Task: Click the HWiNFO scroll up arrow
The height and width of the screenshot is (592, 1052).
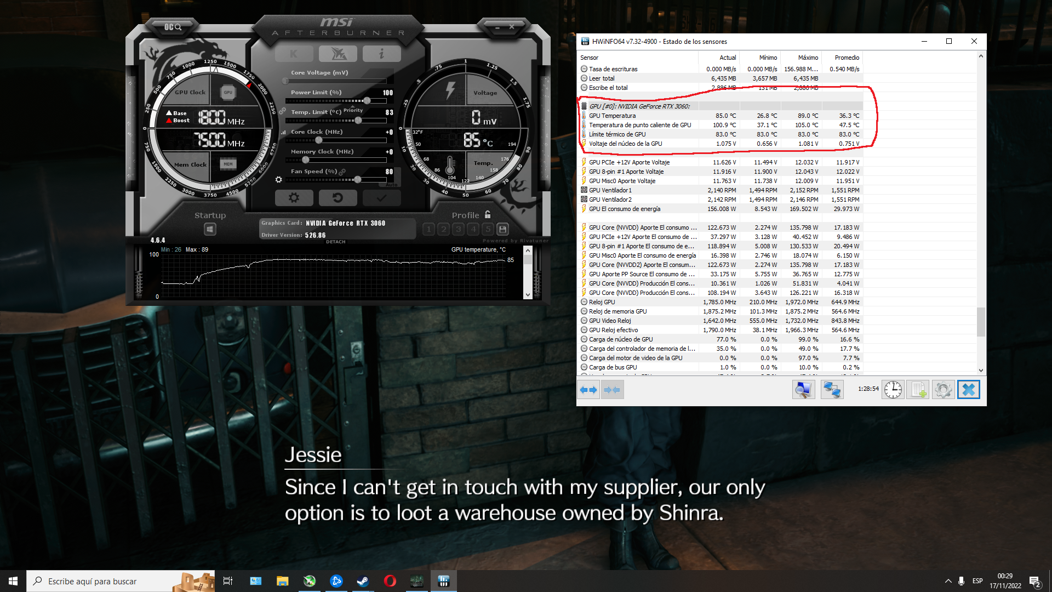Action: [981, 56]
